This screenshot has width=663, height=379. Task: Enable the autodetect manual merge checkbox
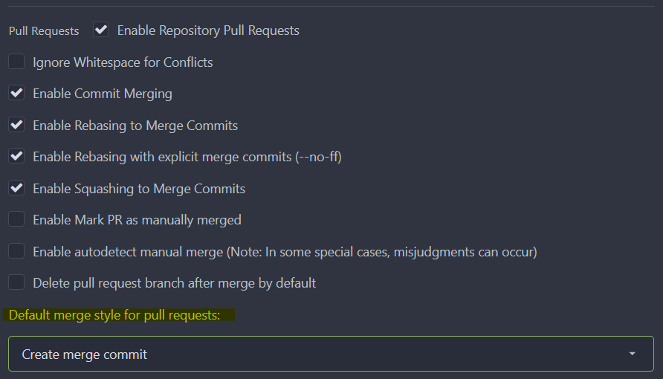tap(16, 252)
